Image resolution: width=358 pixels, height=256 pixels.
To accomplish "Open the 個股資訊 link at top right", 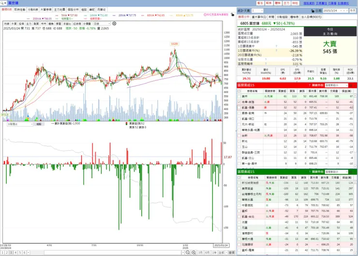I will 309,3.
